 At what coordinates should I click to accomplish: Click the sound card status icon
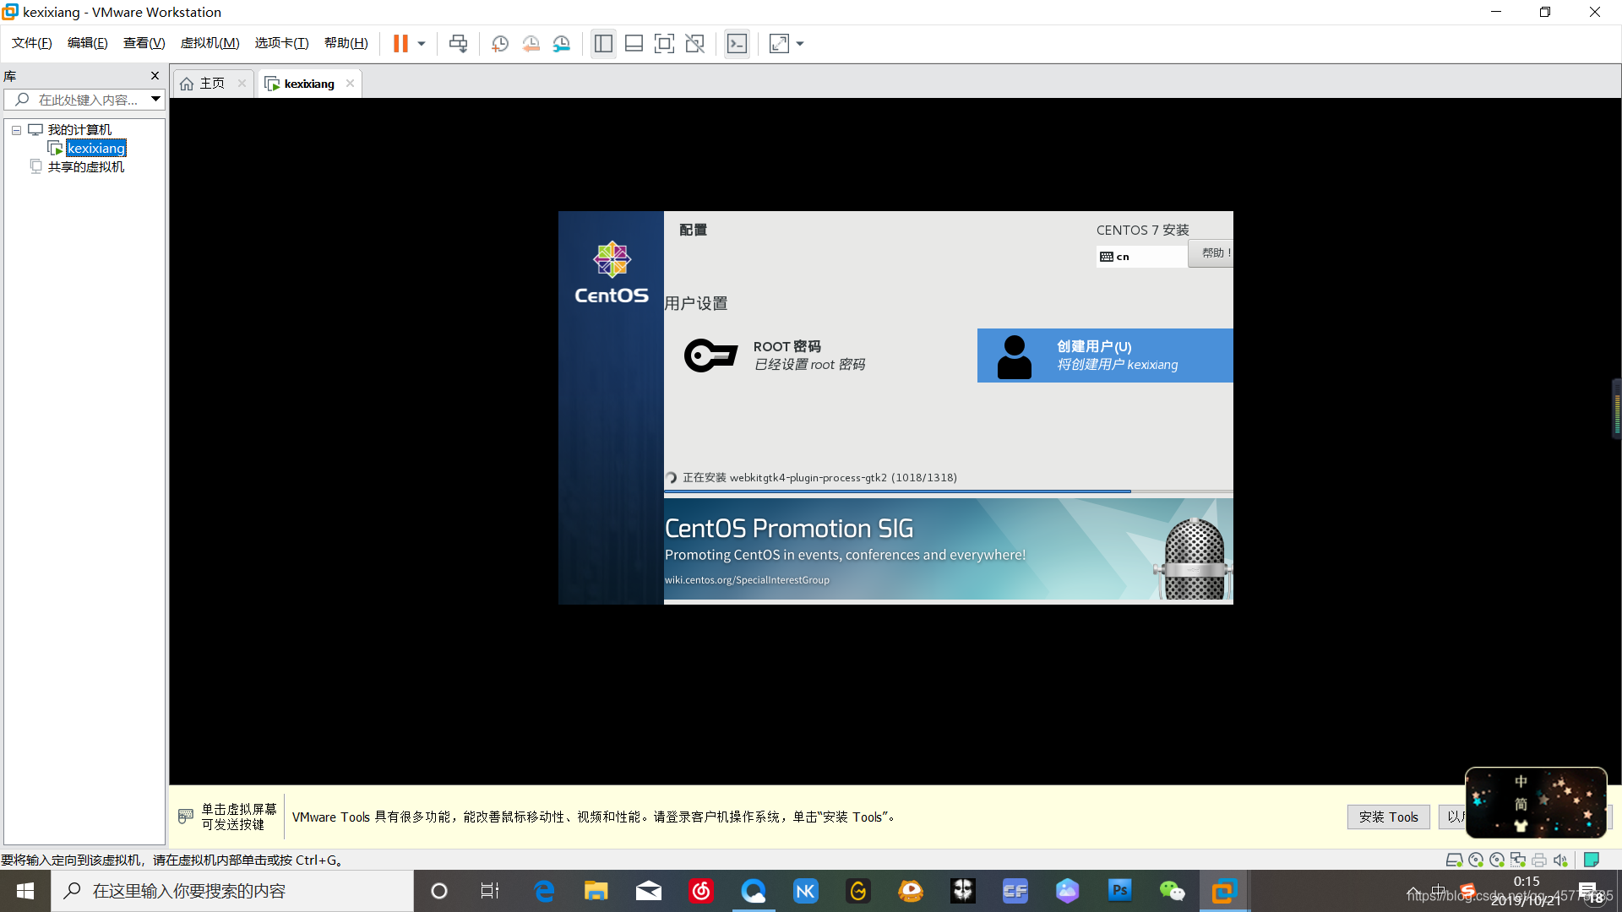[1560, 860]
